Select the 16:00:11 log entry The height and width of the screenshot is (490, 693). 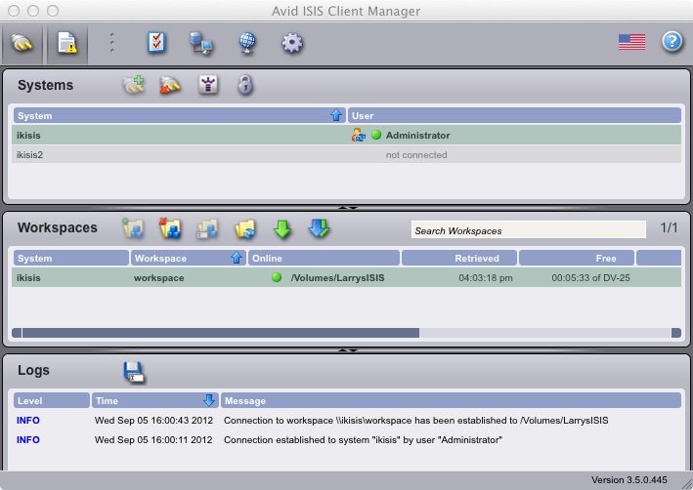coord(346,440)
